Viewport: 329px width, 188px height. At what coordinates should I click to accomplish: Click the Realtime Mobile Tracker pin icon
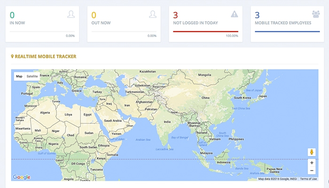point(12,57)
